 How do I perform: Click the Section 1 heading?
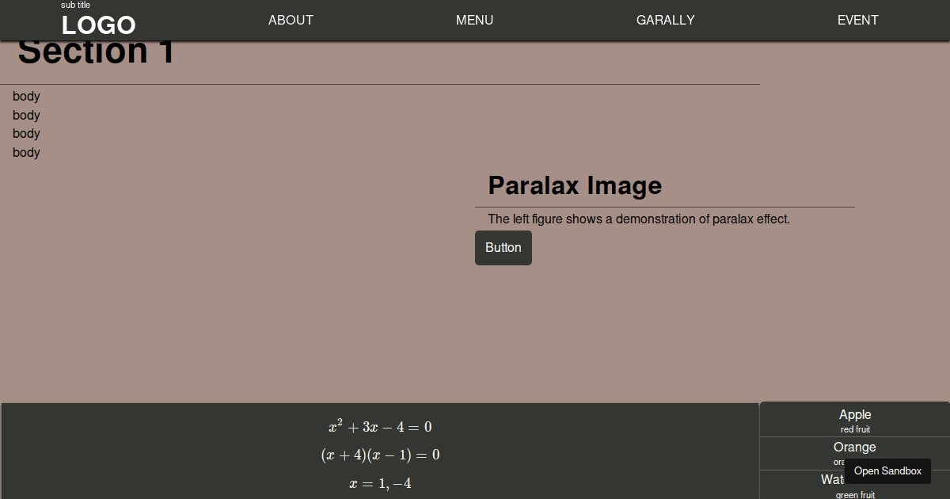(x=96, y=51)
